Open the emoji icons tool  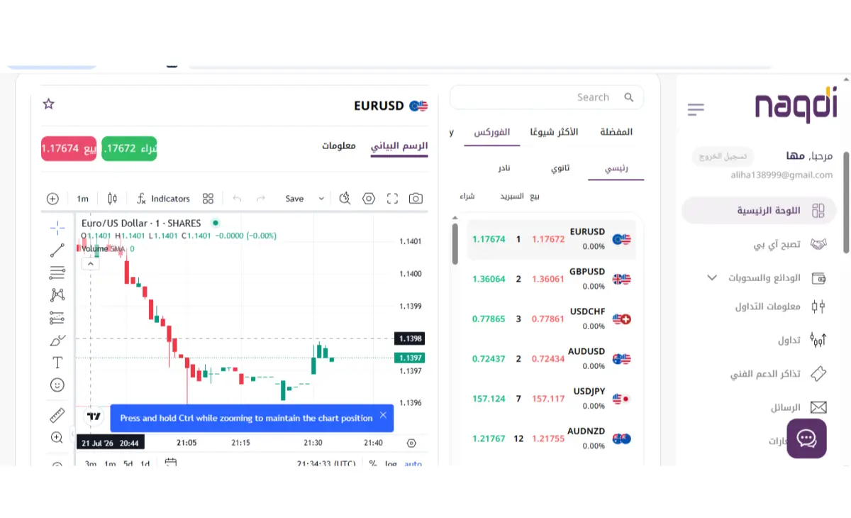pyautogui.click(x=57, y=385)
